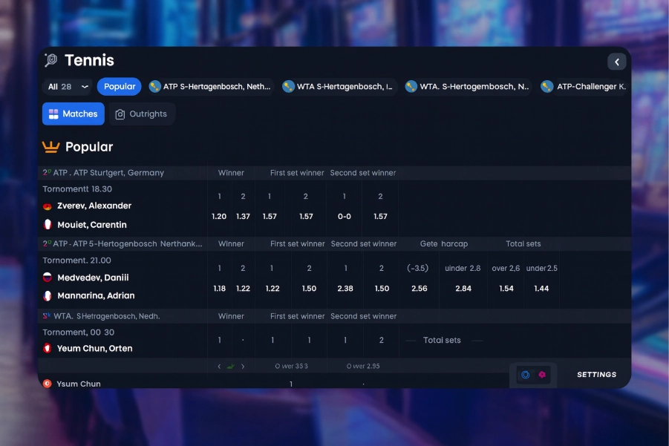The height and width of the screenshot is (446, 669).
Task: Click the tennis ball icon on the ATP S-Hertagenbosch chip
Action: click(x=155, y=86)
